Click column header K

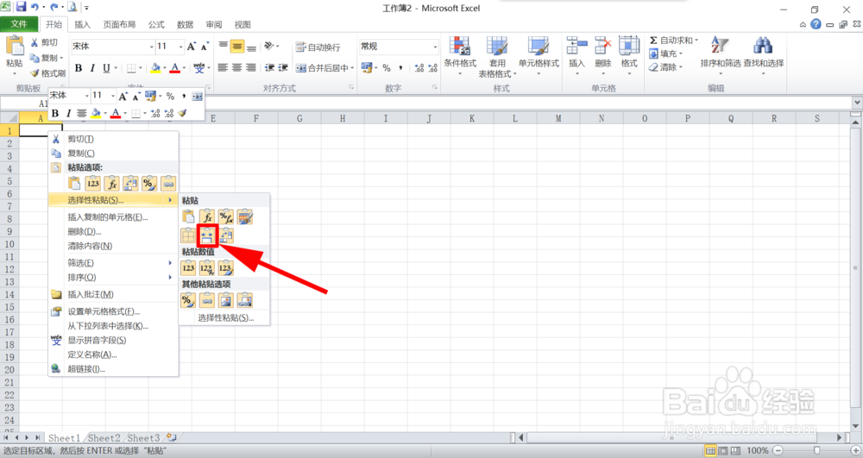(472, 118)
